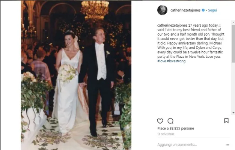The height and width of the screenshot is (150, 235).
Task: Like the post with the heart icon
Action: [160, 121]
